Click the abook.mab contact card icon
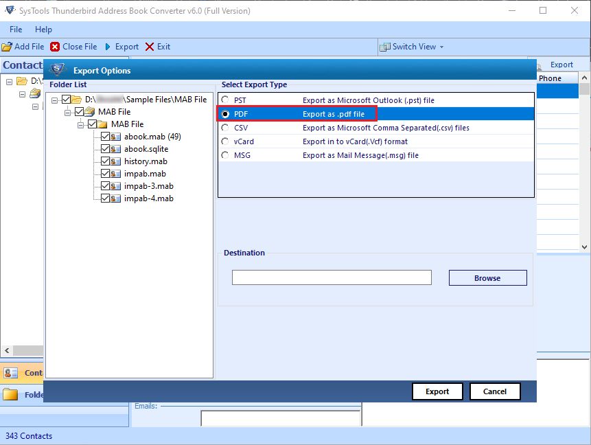The image size is (591, 445). pos(116,137)
